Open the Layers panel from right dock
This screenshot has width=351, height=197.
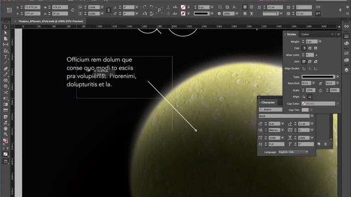click(x=346, y=70)
